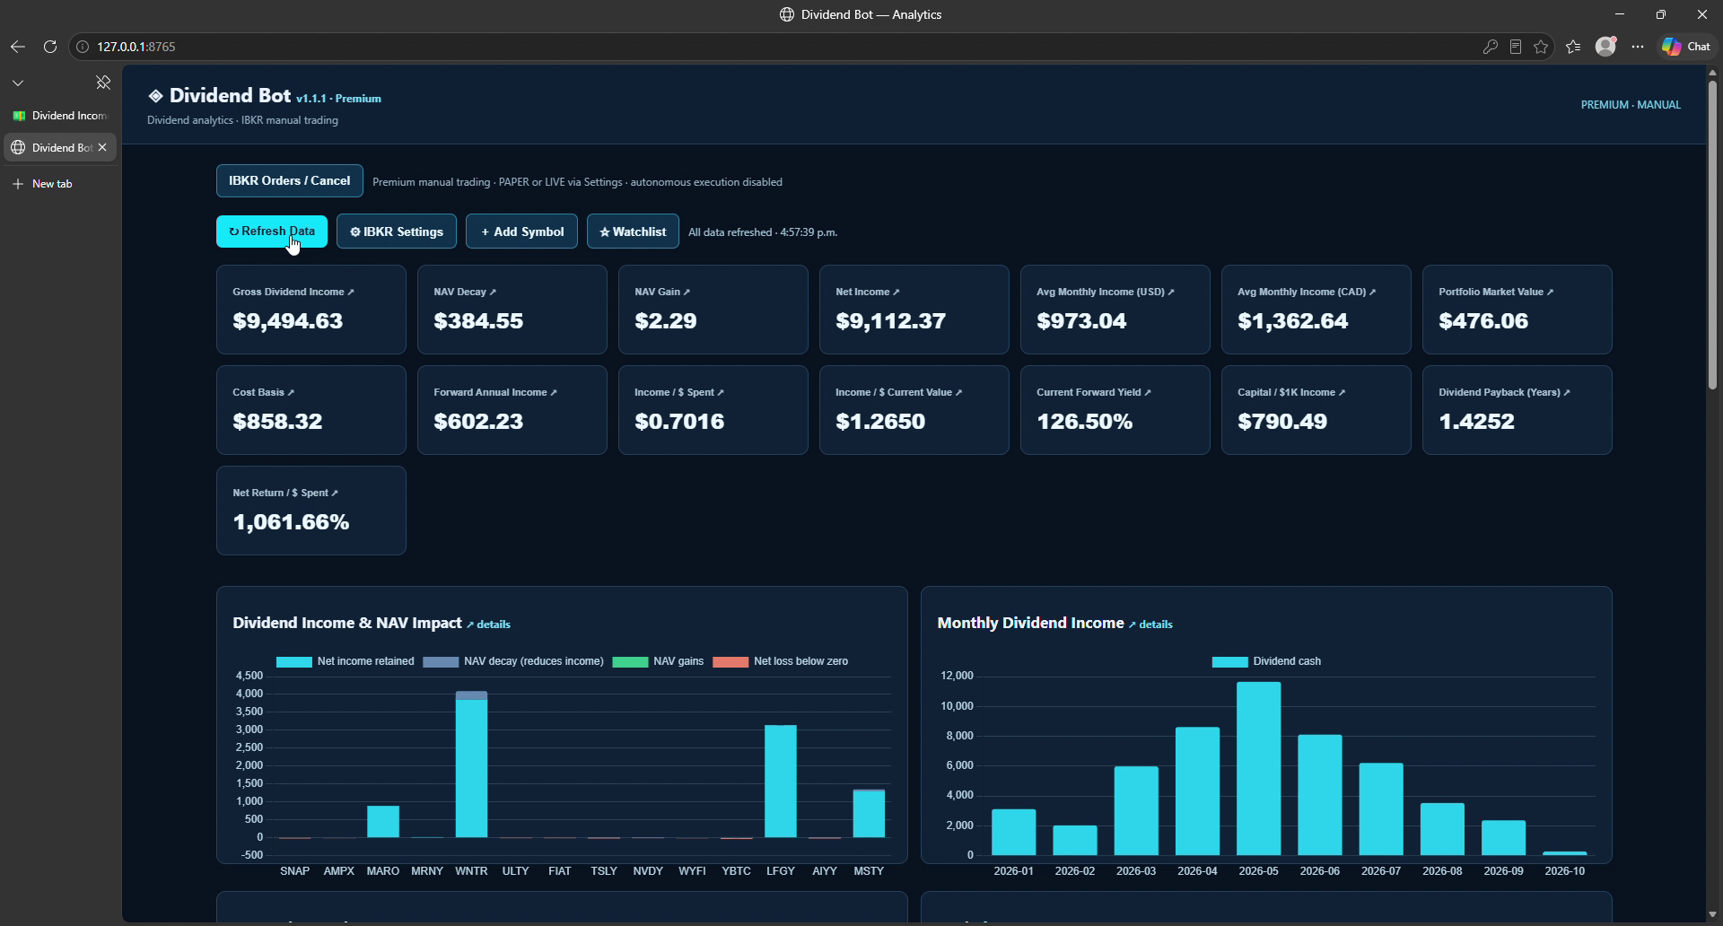
Task: Open the password key icon in address bar
Action: 1491,47
